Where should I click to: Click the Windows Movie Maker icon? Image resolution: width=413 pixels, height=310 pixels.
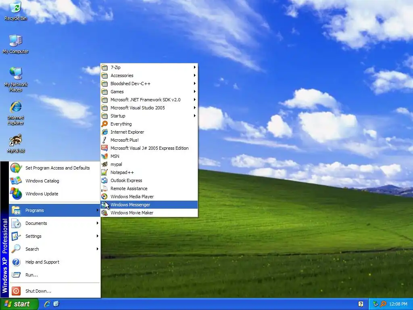(104, 213)
